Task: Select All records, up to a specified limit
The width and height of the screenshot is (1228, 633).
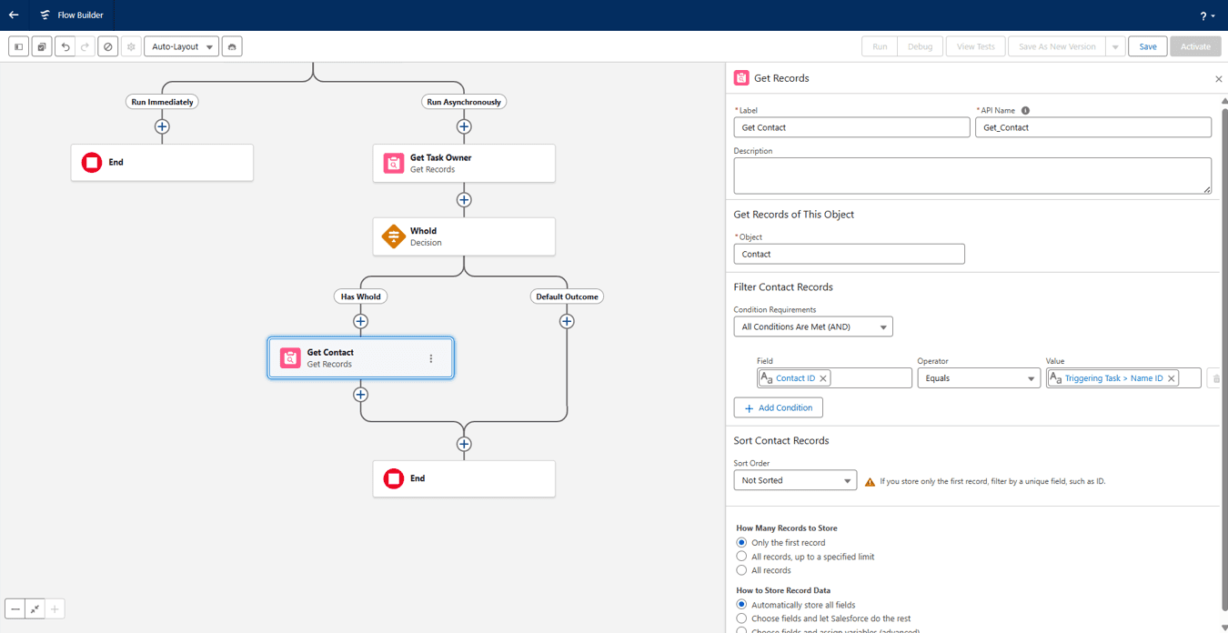Action: pyautogui.click(x=741, y=557)
